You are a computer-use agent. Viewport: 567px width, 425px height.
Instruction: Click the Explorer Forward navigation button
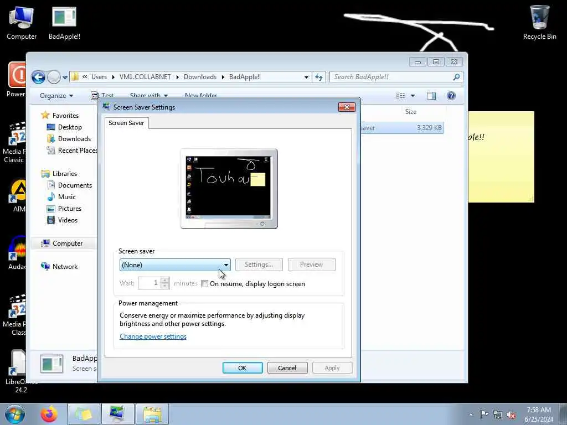(54, 77)
